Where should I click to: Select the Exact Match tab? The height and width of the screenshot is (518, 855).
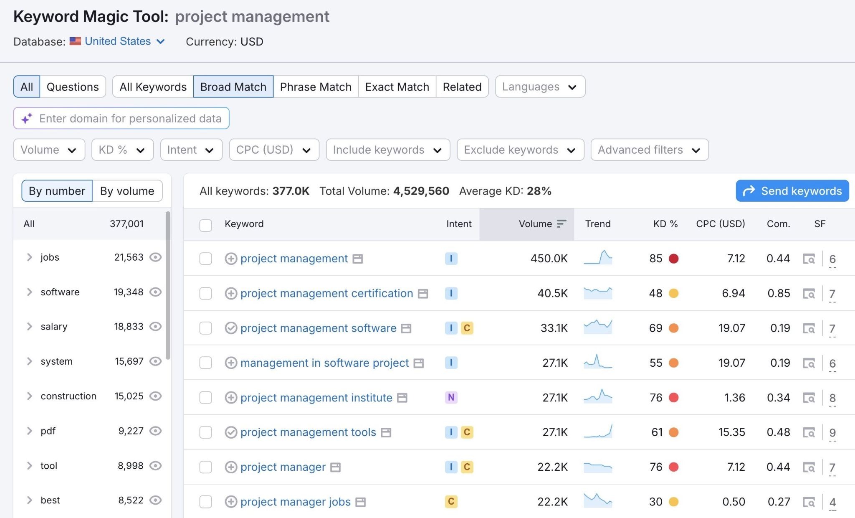397,86
